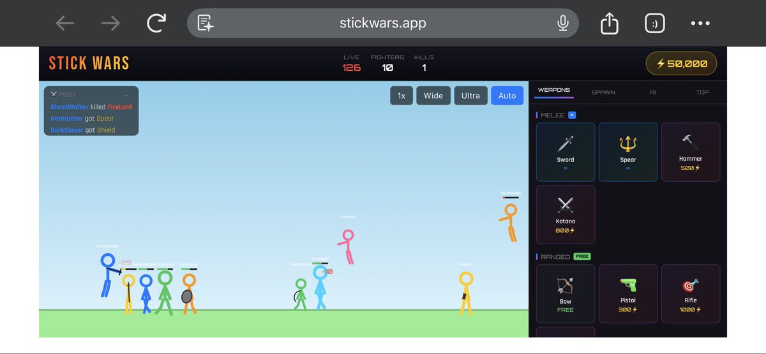766x354 pixels.
Task: Go back in the browser
Action: click(x=65, y=24)
